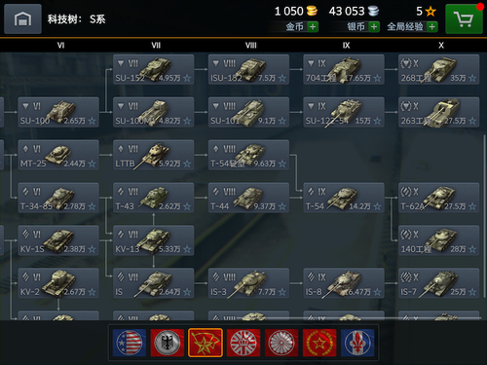
Task: Select the MT-25 light tank node
Action: 58,155
